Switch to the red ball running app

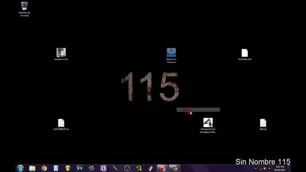click(x=163, y=168)
